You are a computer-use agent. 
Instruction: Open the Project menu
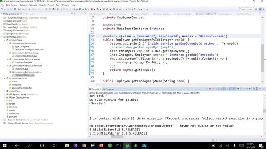click(x=51, y=5)
